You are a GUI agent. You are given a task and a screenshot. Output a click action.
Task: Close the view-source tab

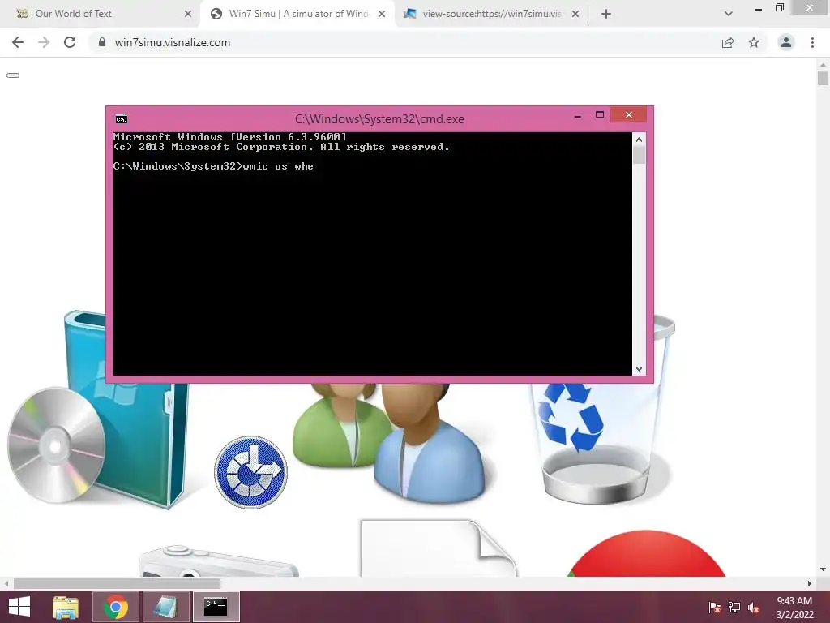575,14
